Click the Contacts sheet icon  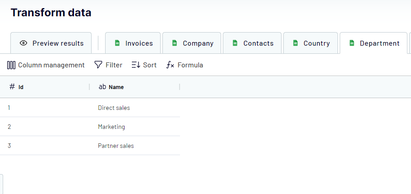click(235, 43)
